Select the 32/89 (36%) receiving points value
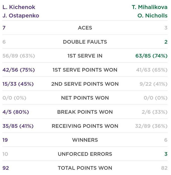The height and width of the screenshot is (175, 171). click(x=151, y=126)
